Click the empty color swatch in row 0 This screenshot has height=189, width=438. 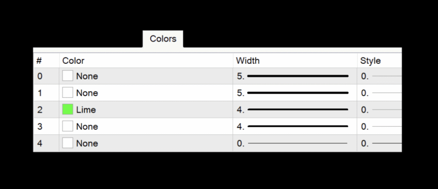pyautogui.click(x=68, y=76)
